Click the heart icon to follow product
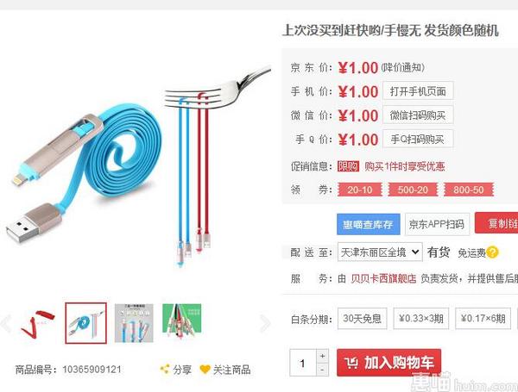518x392 pixels. point(205,370)
